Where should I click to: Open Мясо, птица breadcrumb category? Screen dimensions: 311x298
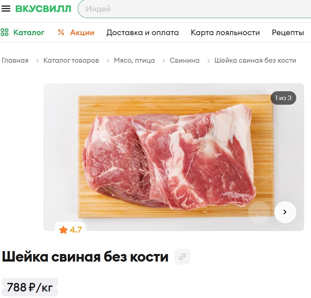click(x=134, y=60)
